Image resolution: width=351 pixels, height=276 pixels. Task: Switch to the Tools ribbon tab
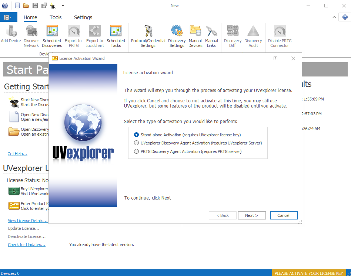56,17
